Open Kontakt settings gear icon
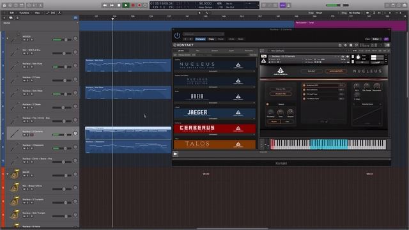This screenshot has height=230, width=409. pos(345,45)
